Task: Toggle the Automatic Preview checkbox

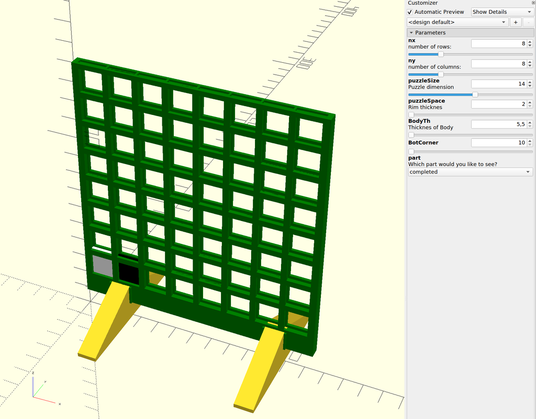Action: (x=410, y=12)
